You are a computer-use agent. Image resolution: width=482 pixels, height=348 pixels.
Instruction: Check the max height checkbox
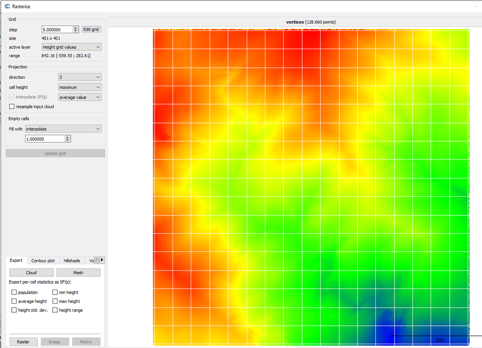55,301
